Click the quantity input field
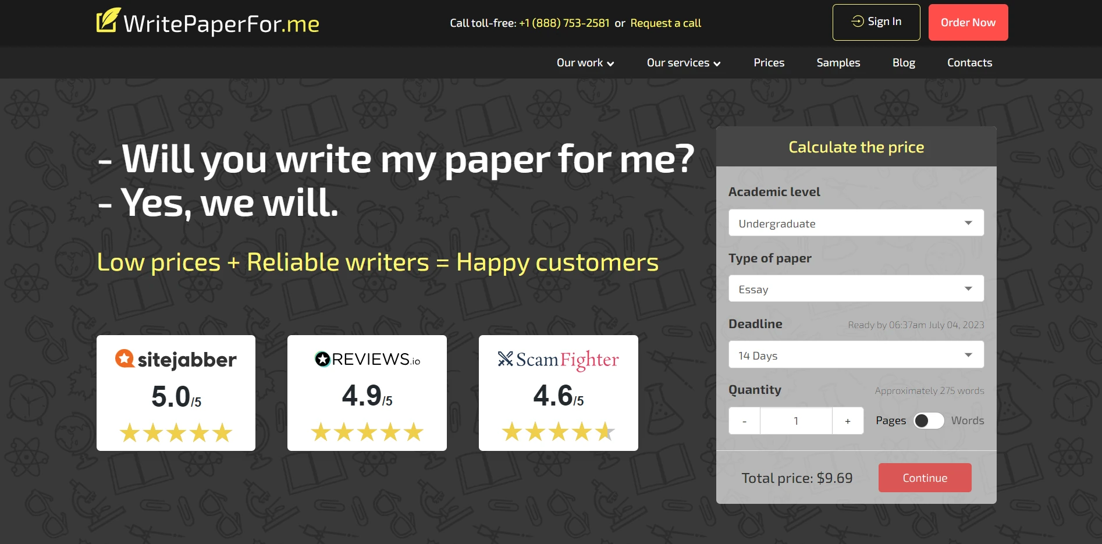The height and width of the screenshot is (544, 1102). click(x=795, y=420)
